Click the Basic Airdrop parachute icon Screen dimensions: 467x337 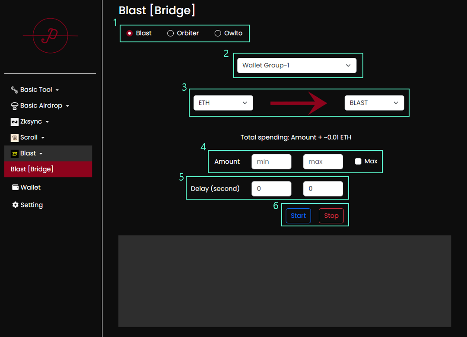pos(14,106)
